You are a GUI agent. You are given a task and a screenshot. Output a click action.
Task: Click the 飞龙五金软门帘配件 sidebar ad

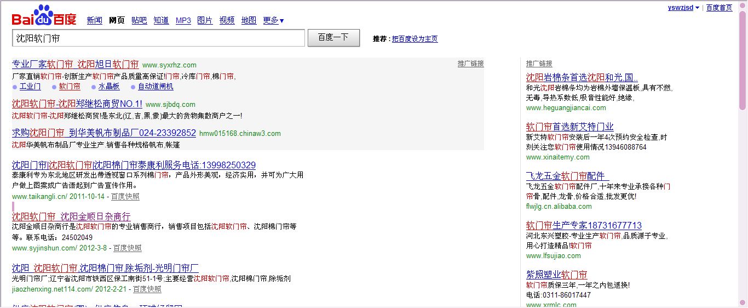click(567, 176)
